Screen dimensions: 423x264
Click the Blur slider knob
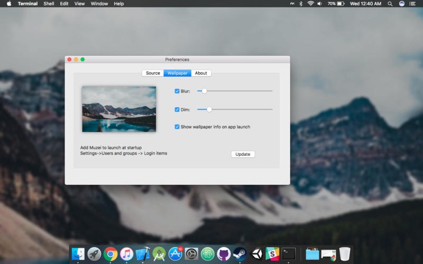pos(204,91)
